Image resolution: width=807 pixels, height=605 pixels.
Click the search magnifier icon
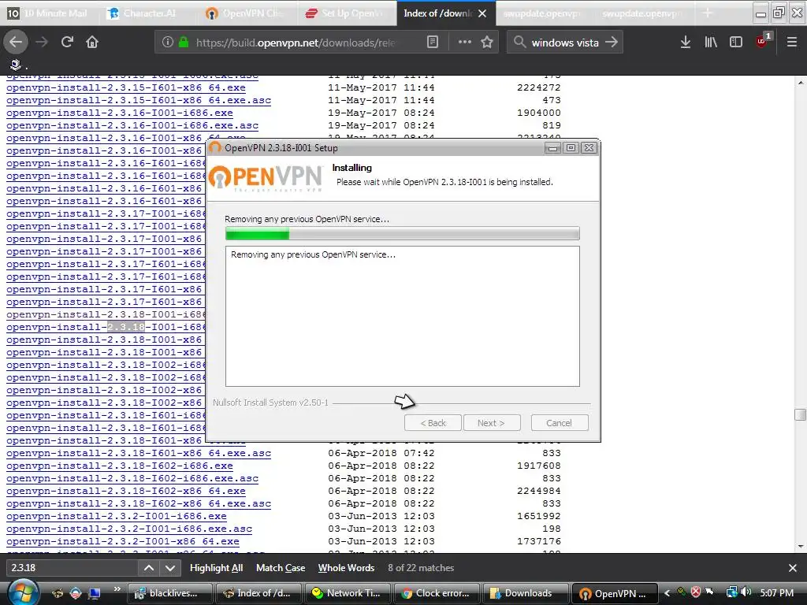pyautogui.click(x=519, y=42)
